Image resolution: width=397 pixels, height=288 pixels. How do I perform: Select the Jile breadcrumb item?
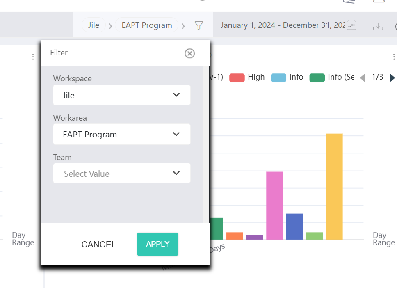[x=94, y=25]
